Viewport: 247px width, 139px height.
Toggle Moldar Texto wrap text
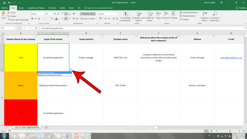pos(88,14)
